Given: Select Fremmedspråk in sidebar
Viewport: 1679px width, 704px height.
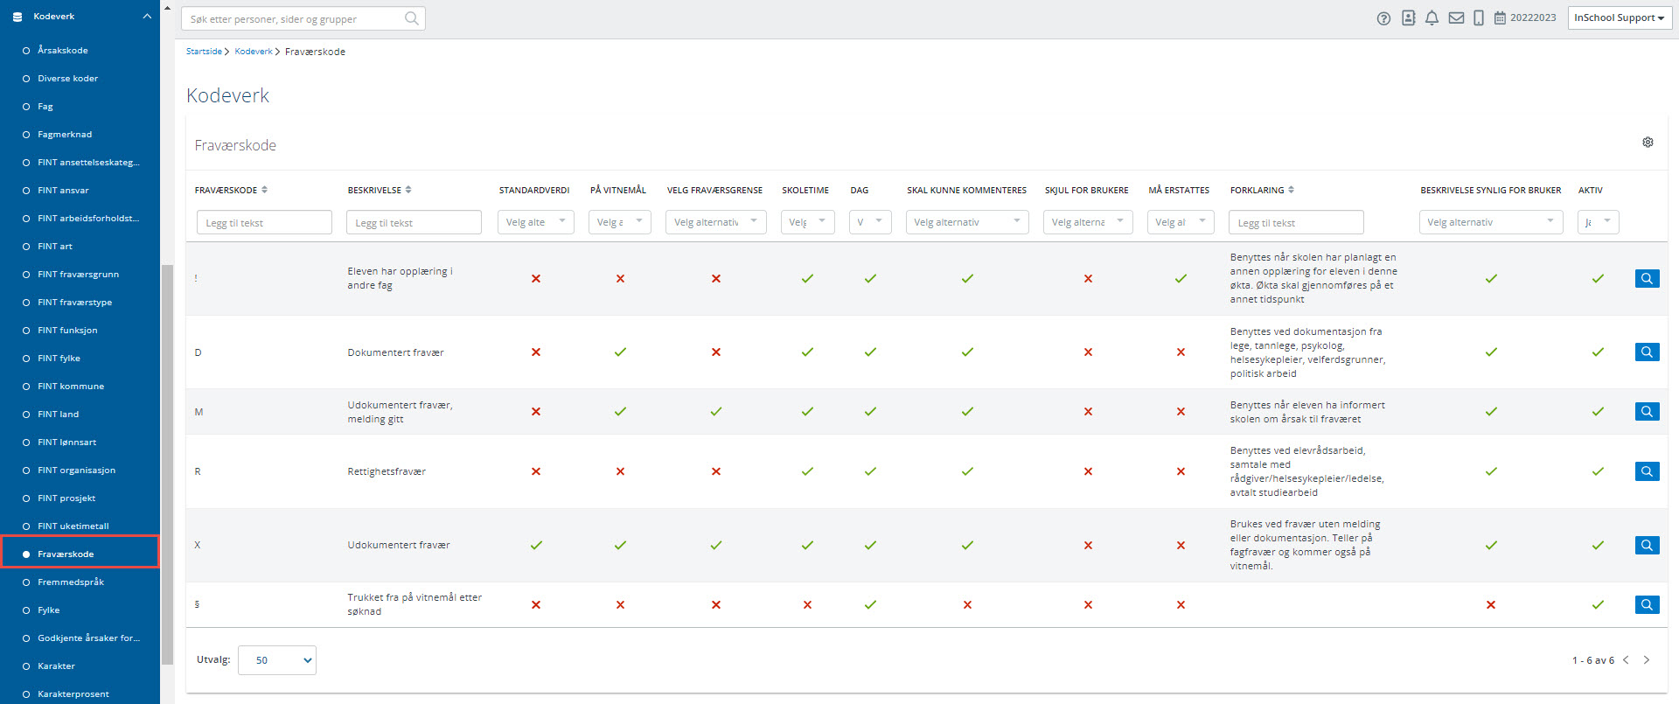Looking at the screenshot, I should [71, 582].
